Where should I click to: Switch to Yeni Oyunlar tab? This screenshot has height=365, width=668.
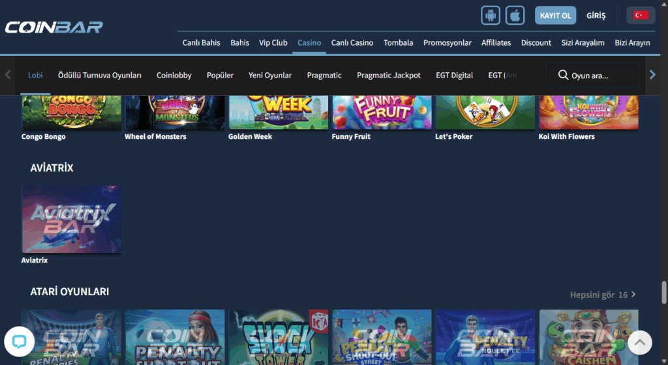(x=270, y=76)
